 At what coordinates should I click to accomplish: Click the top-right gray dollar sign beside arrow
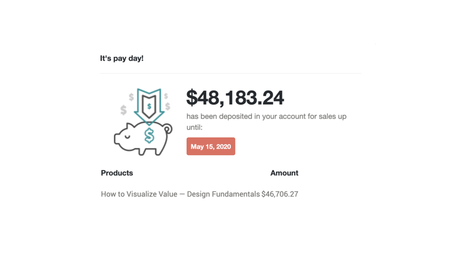point(166,96)
